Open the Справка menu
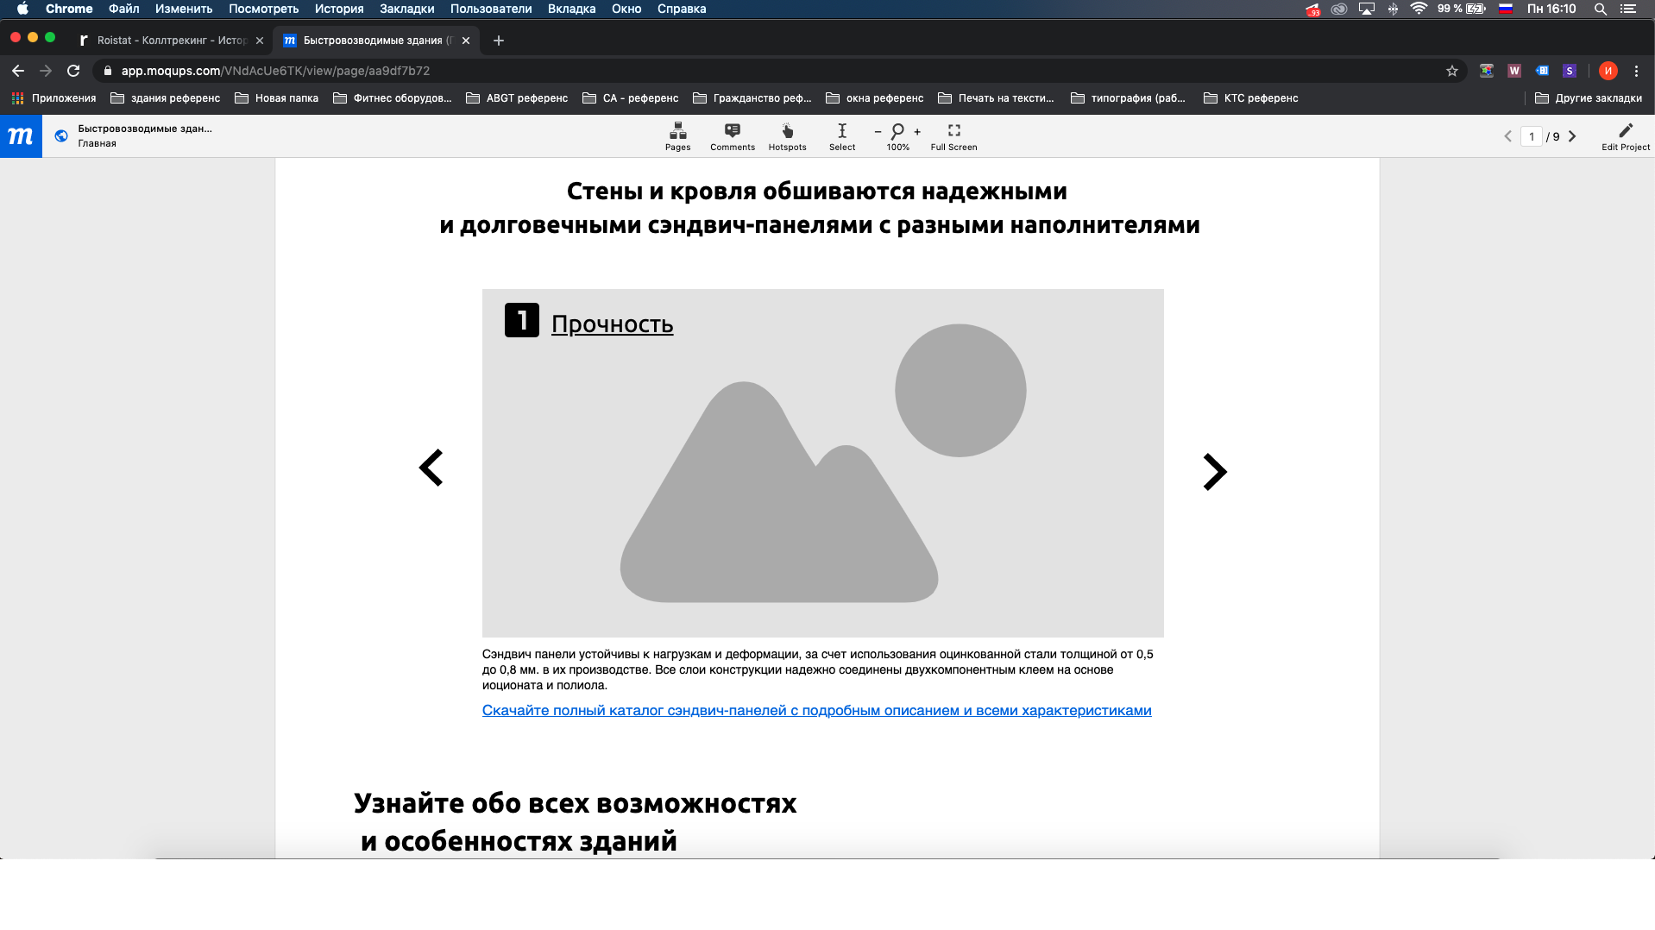The width and height of the screenshot is (1655, 930). [682, 9]
